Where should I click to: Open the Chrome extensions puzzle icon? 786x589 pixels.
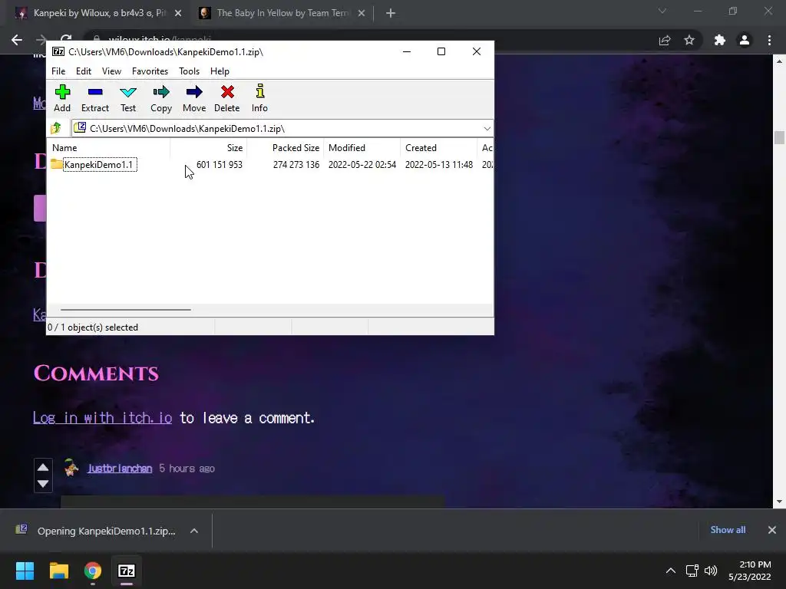point(720,40)
